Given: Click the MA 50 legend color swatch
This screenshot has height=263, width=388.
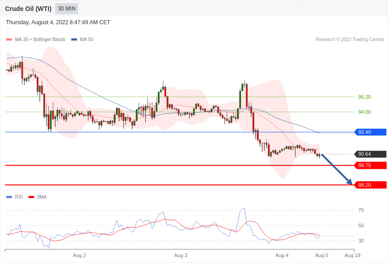Looking at the screenshot, I should click(74, 39).
